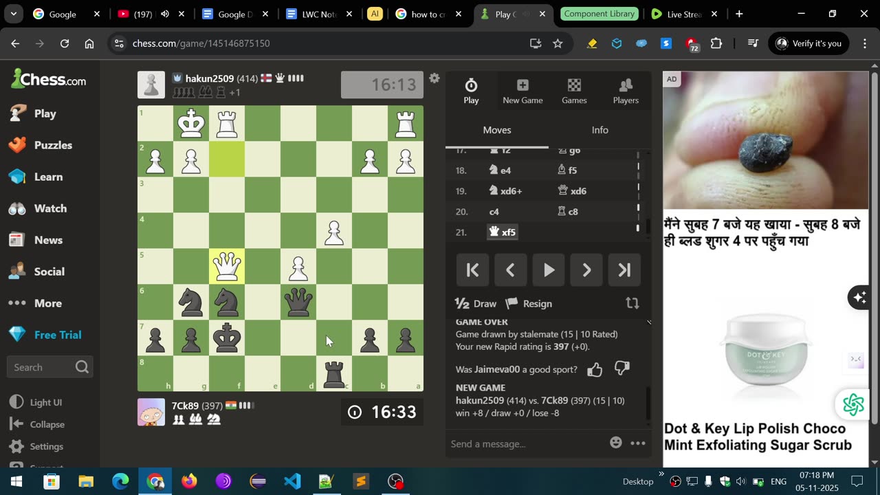880x495 pixels.
Task: Open the browser tab list dropdown
Action: (14, 14)
